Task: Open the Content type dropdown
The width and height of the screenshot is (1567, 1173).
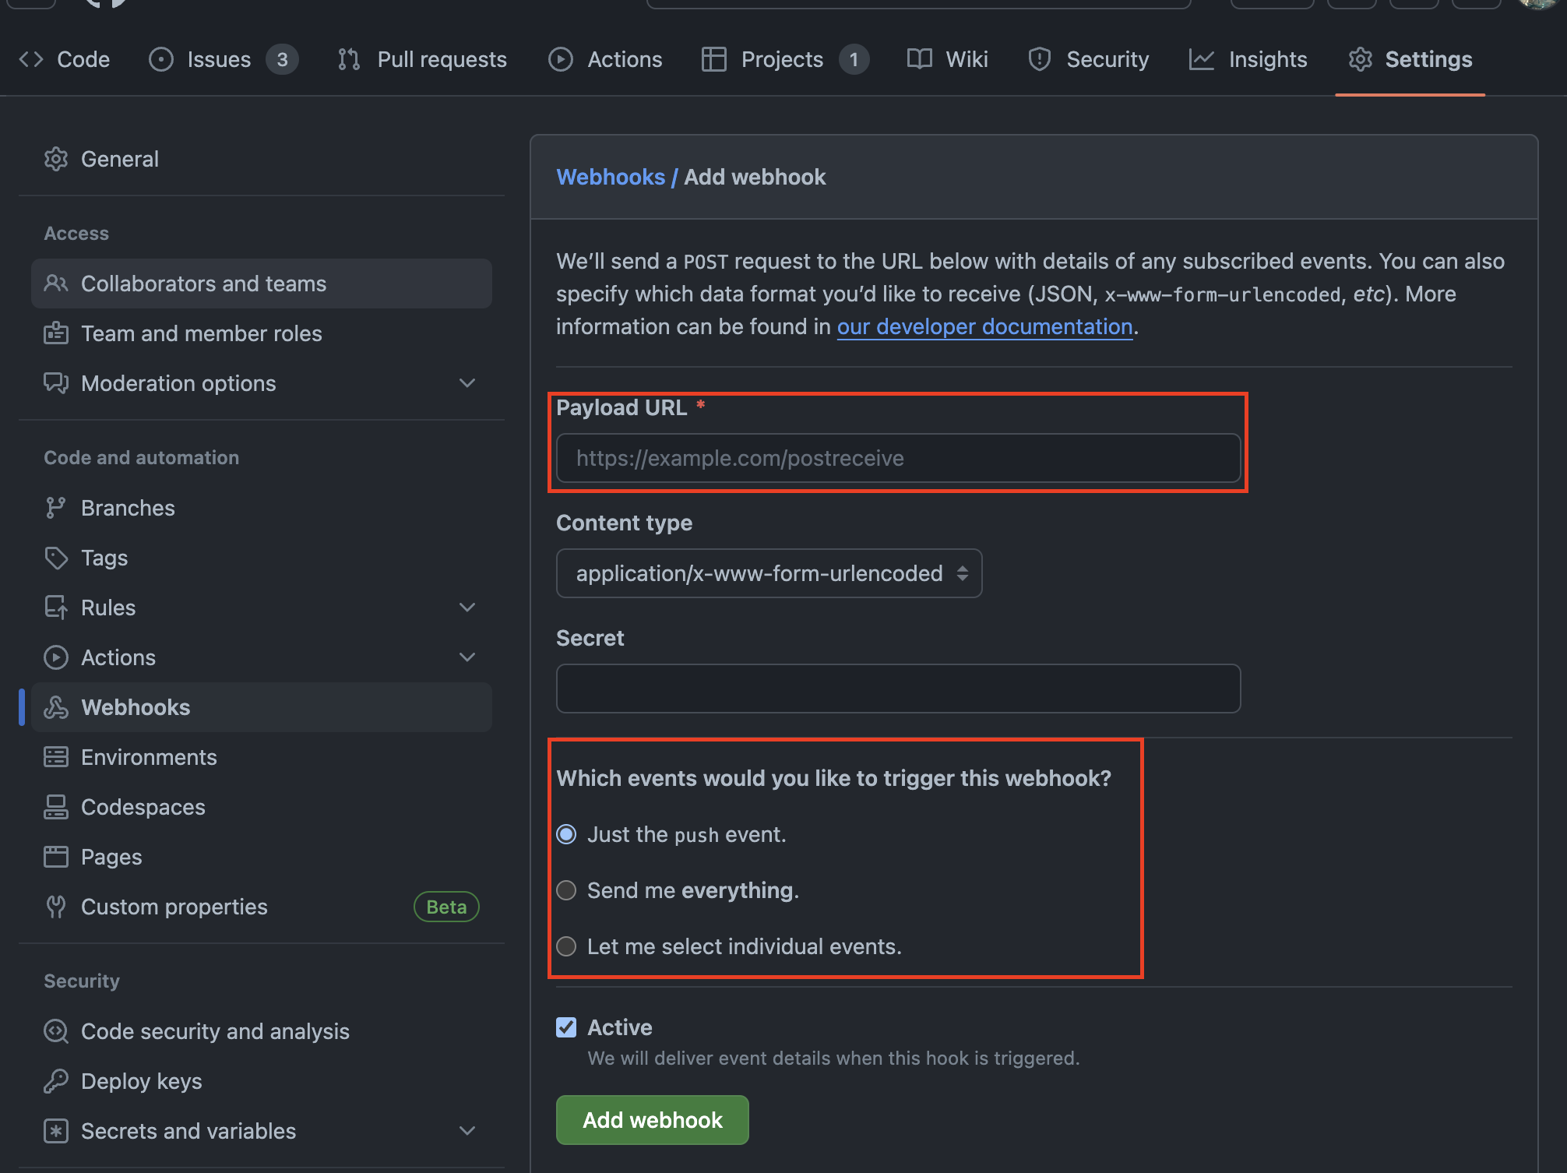Action: pos(769,573)
